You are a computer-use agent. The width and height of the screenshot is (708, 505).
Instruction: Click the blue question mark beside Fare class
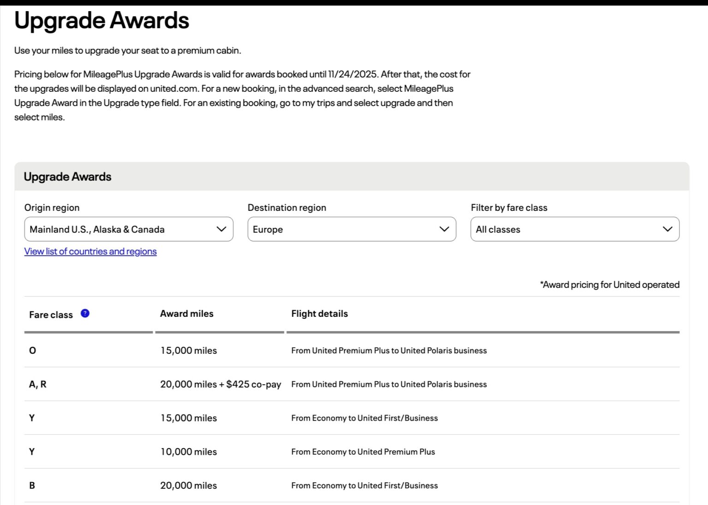pos(85,313)
